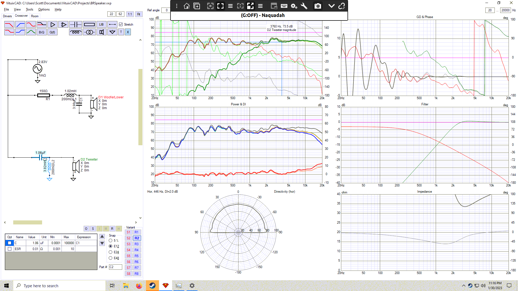Select the 5 % snap option
The height and width of the screenshot is (291, 518).
[111, 241]
